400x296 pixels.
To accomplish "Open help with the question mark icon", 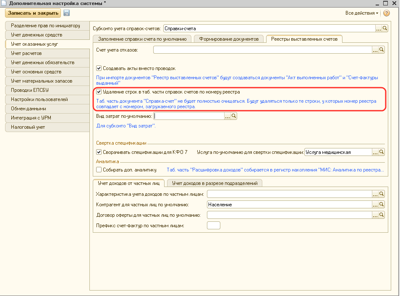I will click(387, 13).
